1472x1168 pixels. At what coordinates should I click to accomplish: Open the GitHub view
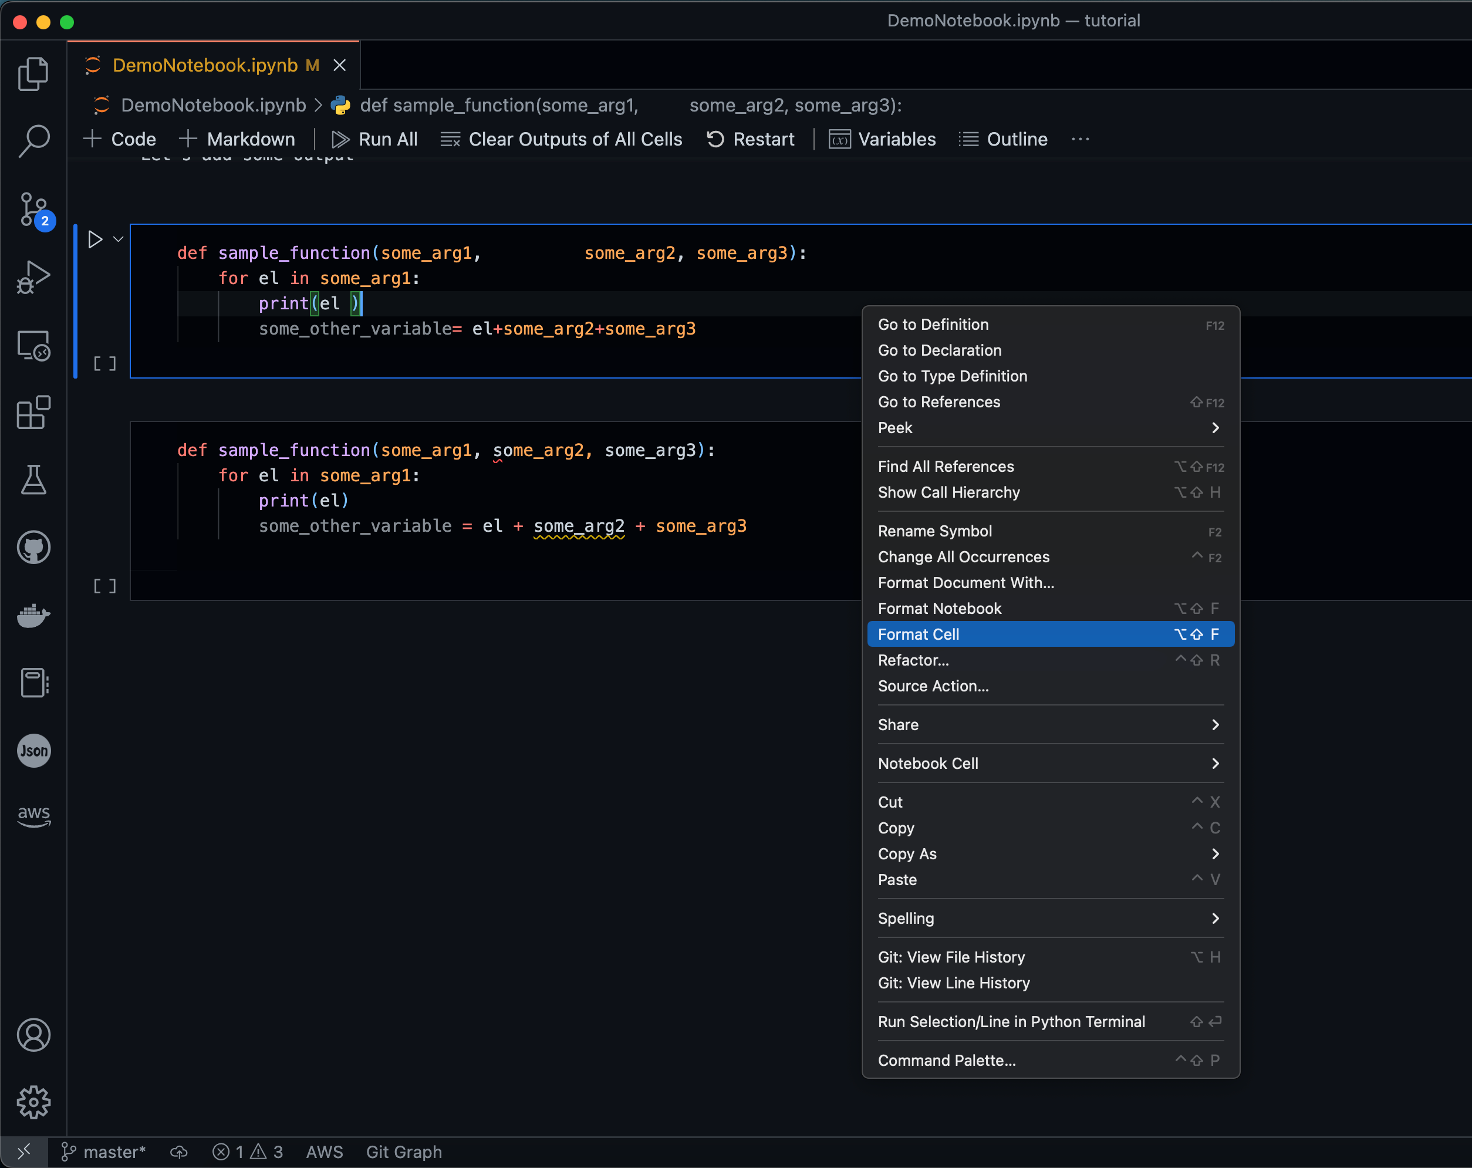pos(33,548)
